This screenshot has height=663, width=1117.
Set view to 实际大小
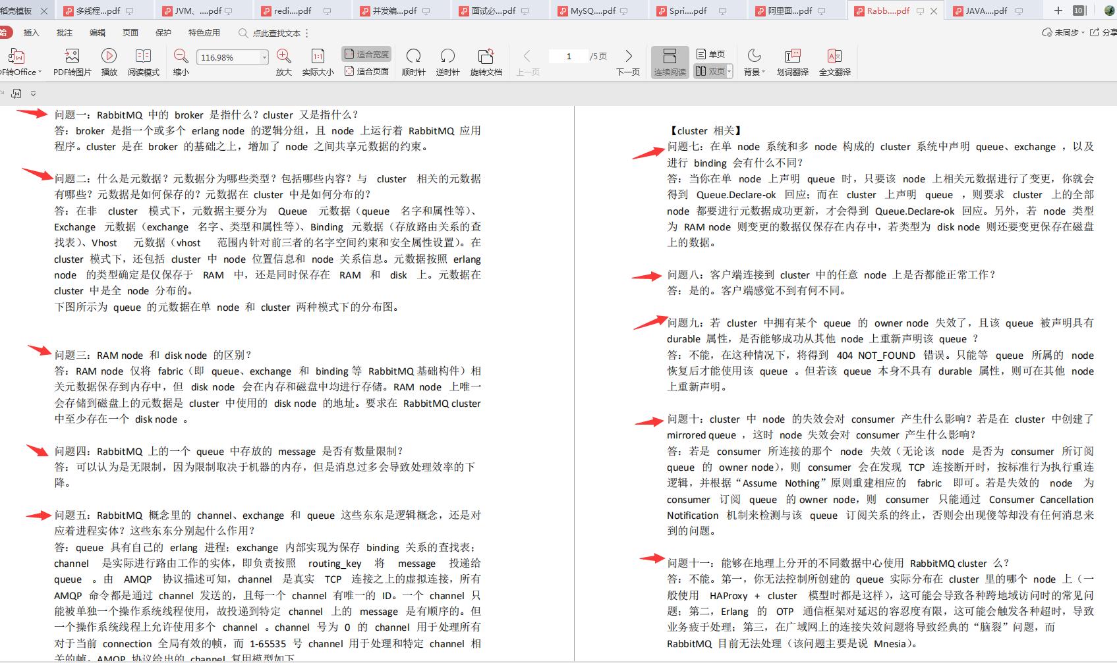(x=318, y=63)
